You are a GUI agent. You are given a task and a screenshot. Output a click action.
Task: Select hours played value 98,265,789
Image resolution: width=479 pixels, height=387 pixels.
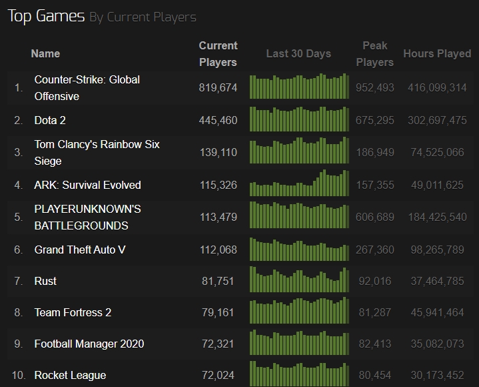(437, 250)
